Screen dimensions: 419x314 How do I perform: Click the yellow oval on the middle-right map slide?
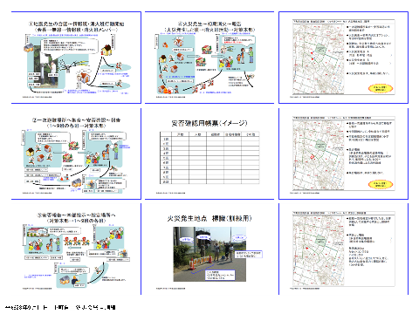click(381, 184)
